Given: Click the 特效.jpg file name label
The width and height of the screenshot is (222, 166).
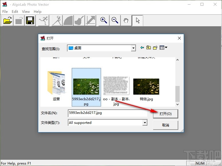Looking at the screenshot, I should pyautogui.click(x=146, y=99).
